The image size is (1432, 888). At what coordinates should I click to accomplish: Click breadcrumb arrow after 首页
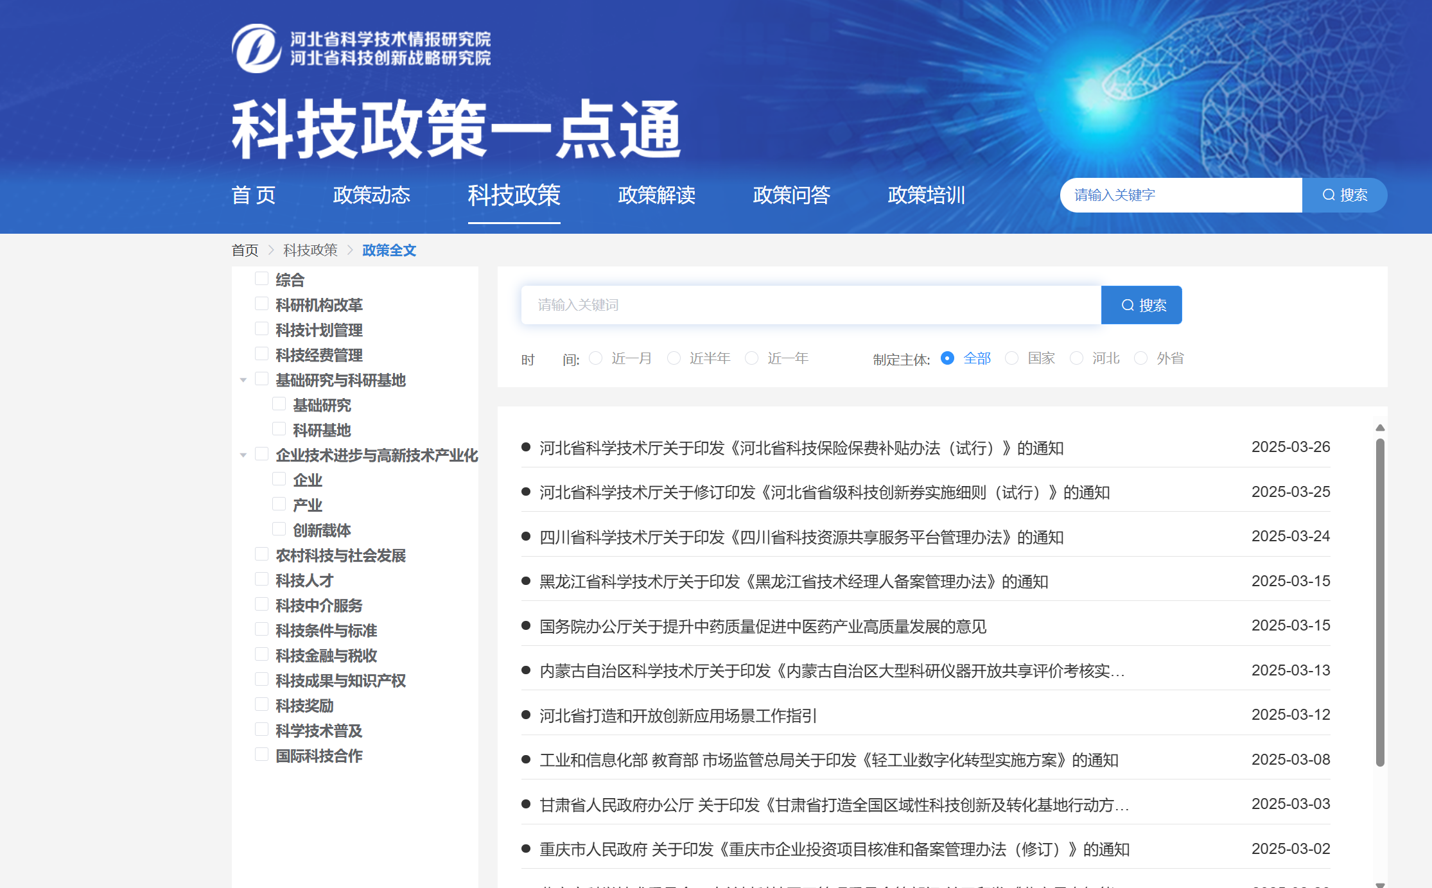(x=271, y=250)
